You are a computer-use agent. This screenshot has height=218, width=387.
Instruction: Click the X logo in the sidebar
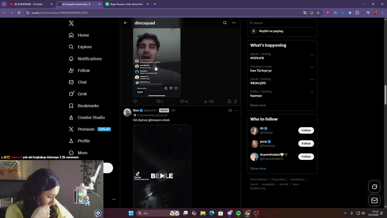click(x=71, y=23)
